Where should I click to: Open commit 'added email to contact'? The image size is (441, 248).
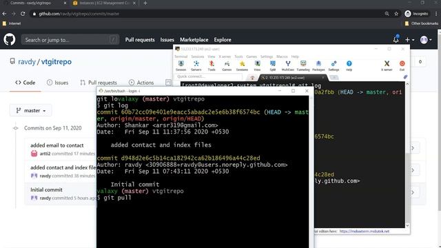[57, 145]
